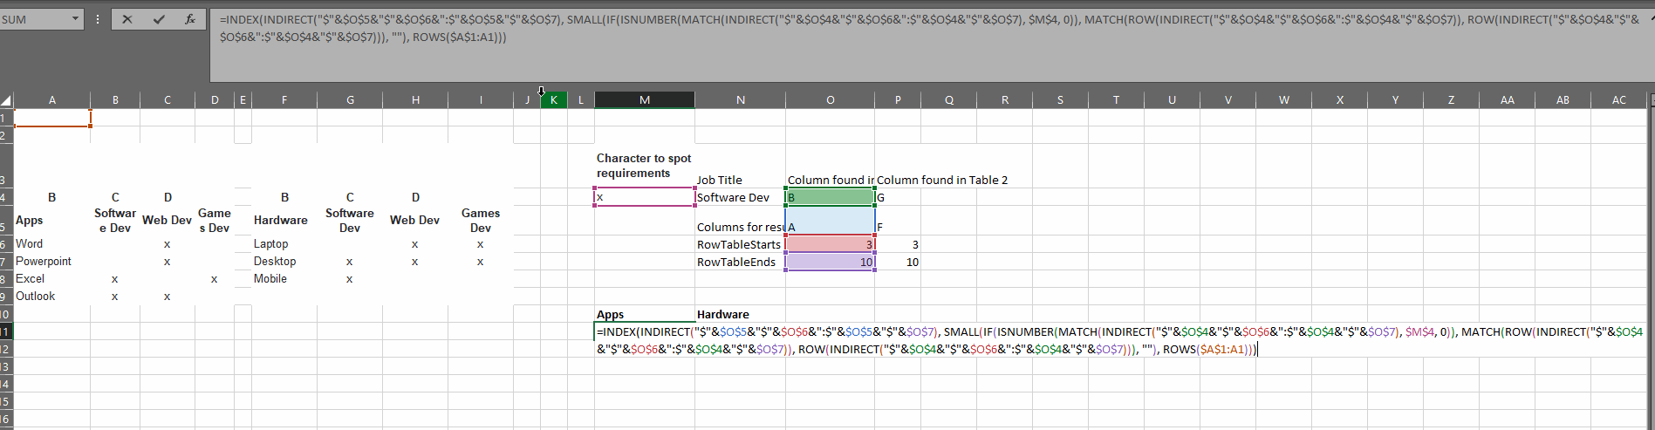Click the Select All corner triangle
This screenshot has width=1655, height=430.
(x=6, y=100)
